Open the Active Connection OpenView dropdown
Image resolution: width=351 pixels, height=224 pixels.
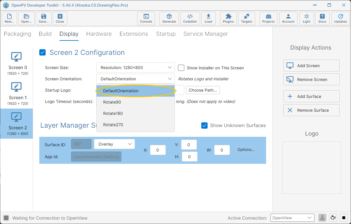pyautogui.click(x=292, y=218)
